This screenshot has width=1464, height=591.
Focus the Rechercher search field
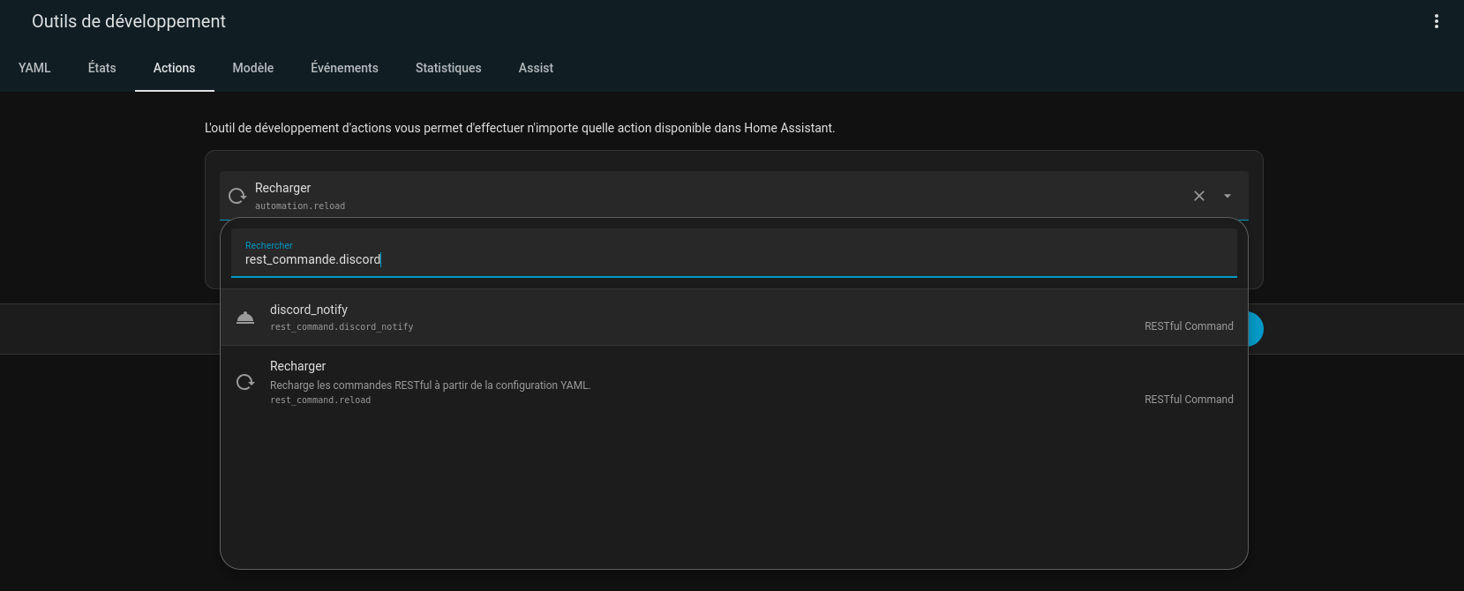[x=734, y=253]
